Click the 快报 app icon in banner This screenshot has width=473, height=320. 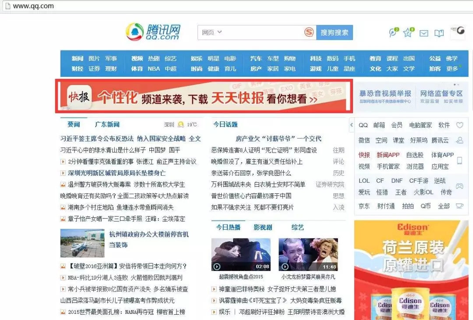pyautogui.click(x=79, y=97)
